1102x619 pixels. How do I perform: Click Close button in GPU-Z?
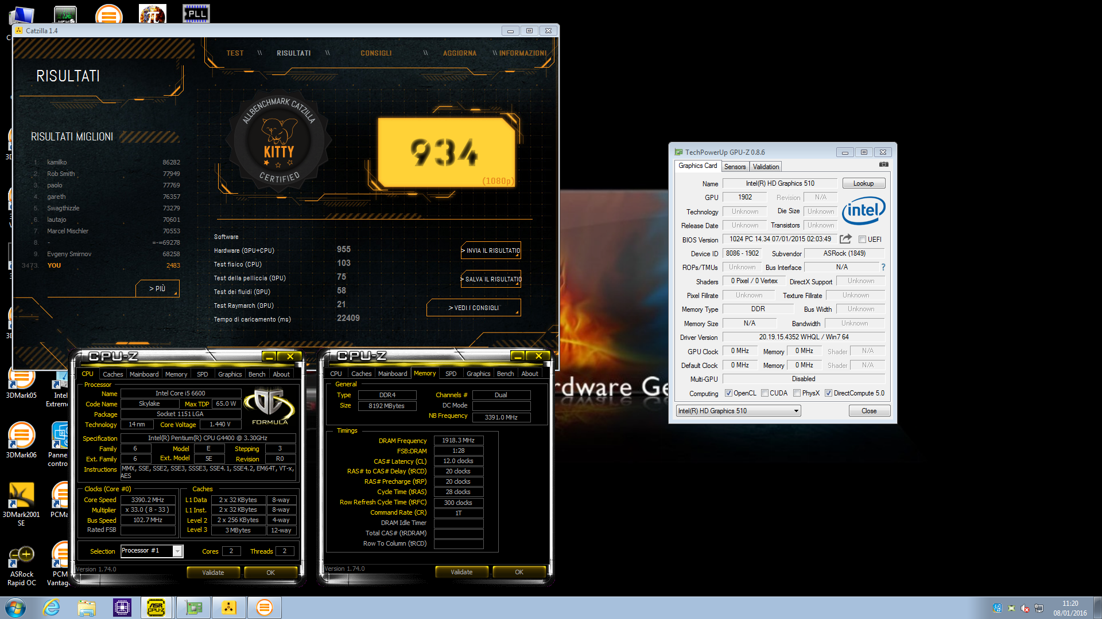869,411
